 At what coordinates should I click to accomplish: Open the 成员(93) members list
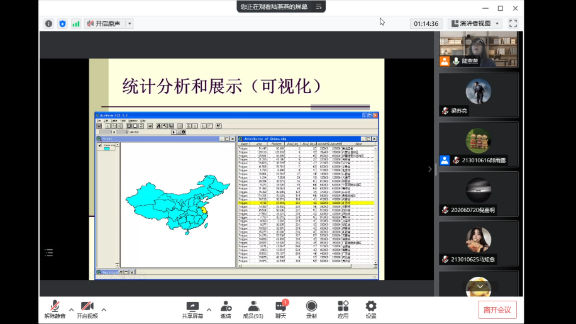tap(253, 309)
